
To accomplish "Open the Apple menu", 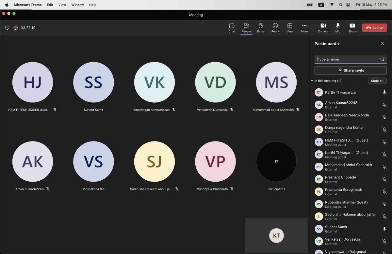I will tap(7, 5).
